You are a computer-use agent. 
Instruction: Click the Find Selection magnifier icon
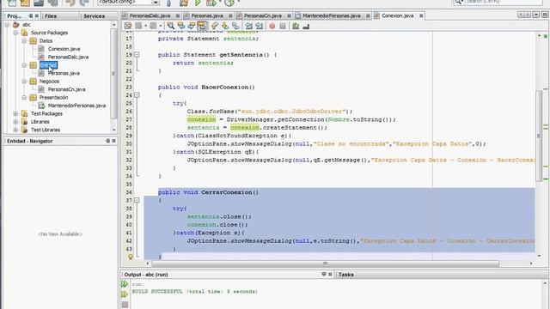(170, 26)
